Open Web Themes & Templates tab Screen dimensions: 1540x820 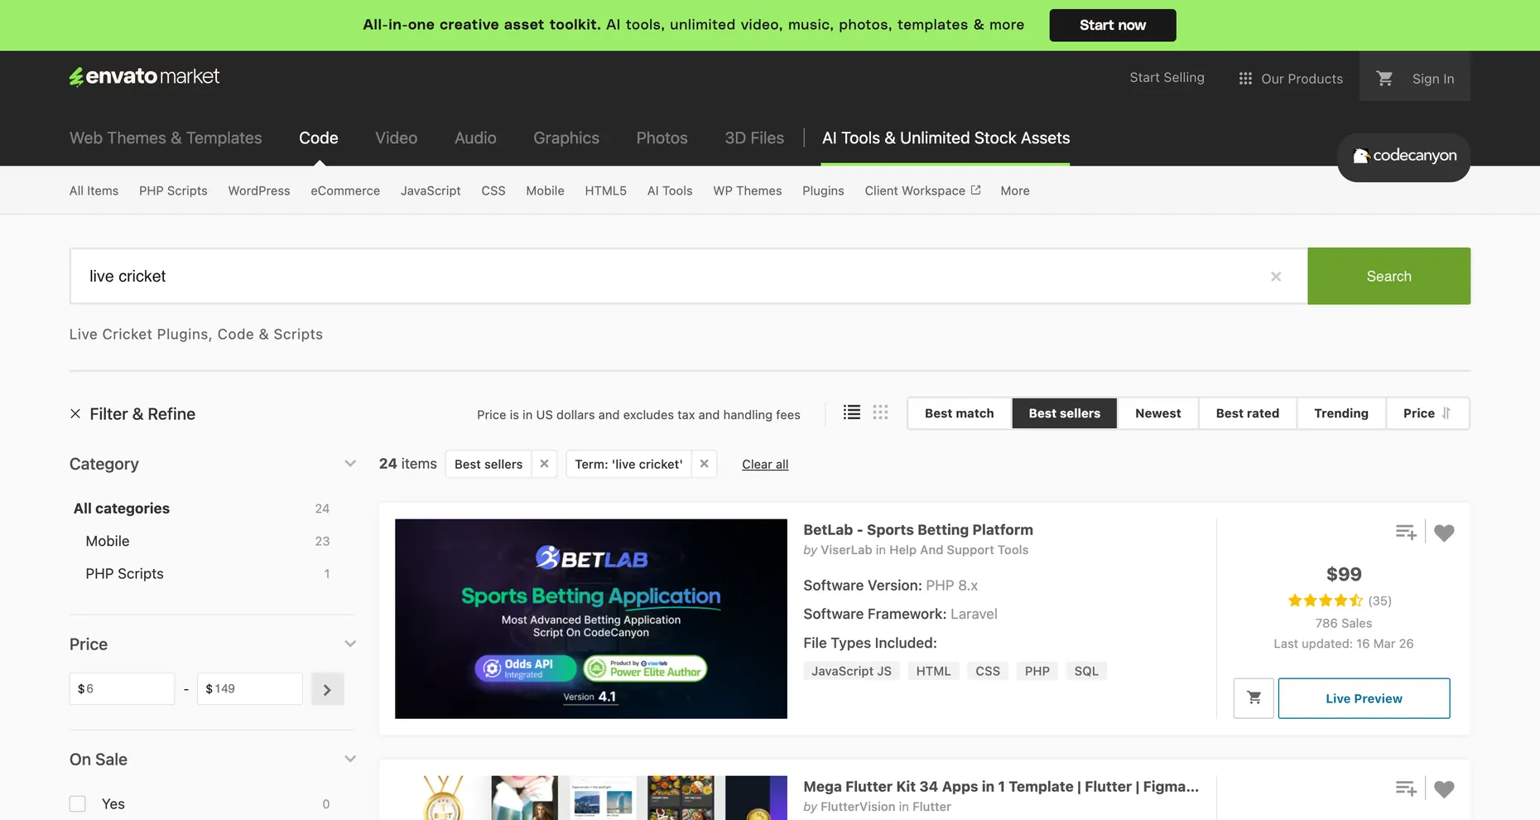click(166, 138)
